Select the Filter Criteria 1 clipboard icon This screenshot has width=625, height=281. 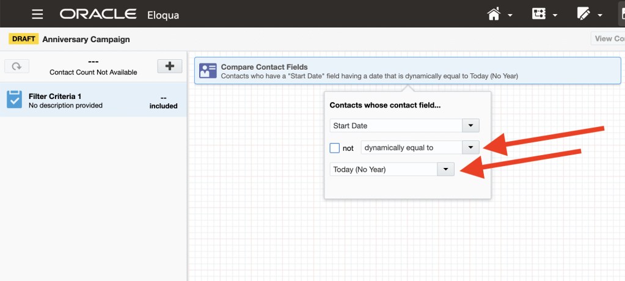coord(14,99)
